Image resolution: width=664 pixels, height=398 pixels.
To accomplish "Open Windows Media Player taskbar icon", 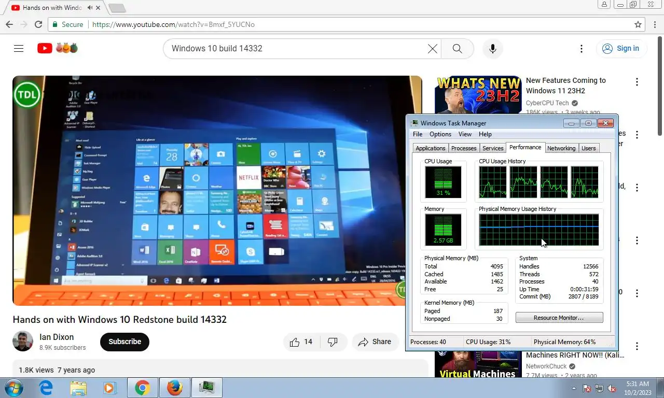I will pos(109,388).
